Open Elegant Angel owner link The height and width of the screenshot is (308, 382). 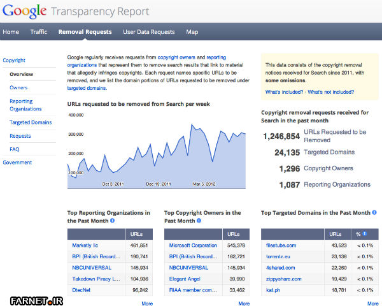[x=185, y=279]
